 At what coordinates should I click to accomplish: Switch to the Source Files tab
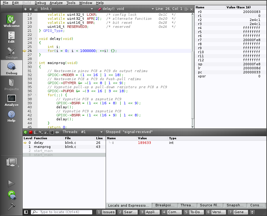pos(210,205)
